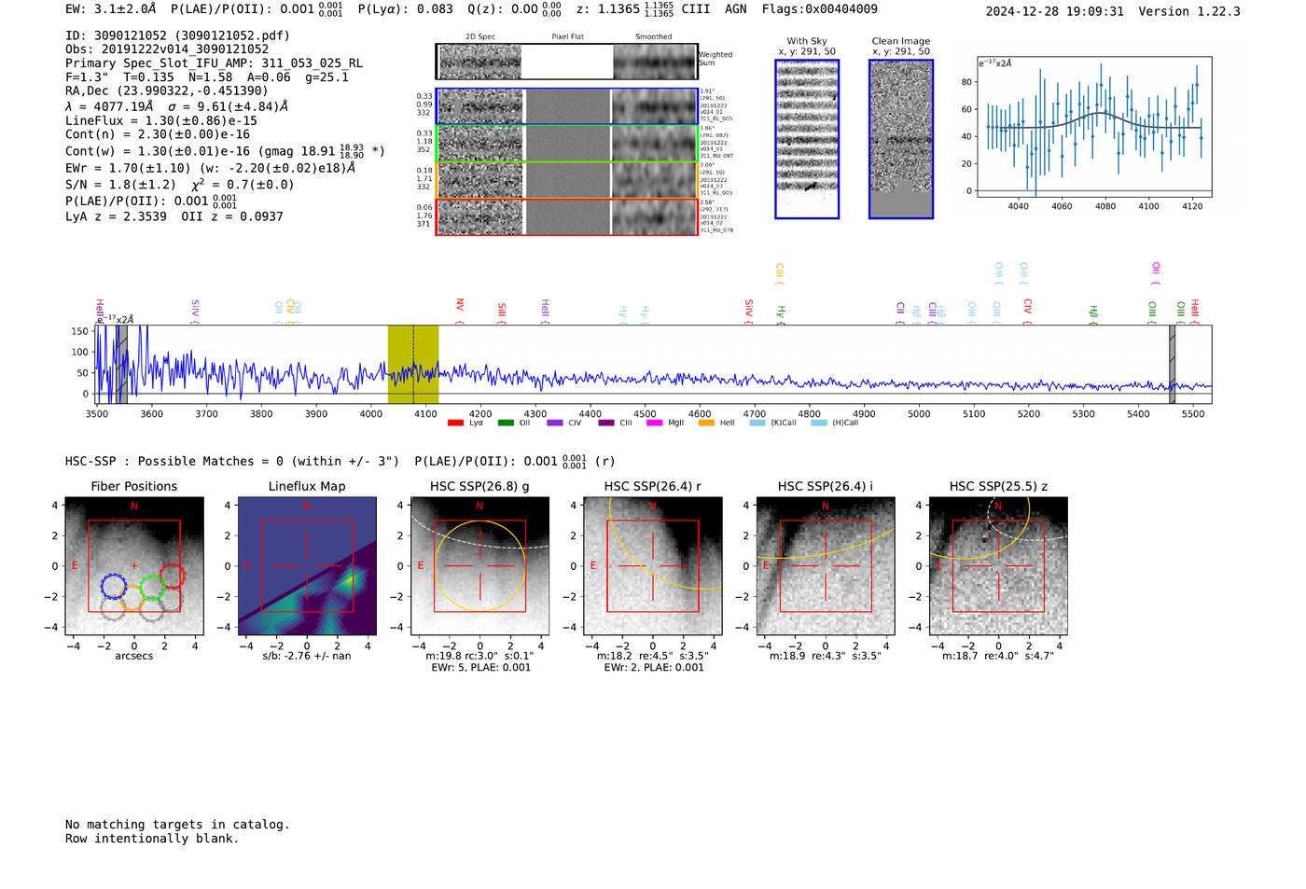1306x889 pixels.
Task: Open the HSC SSP(26.4) i image
Action: click(x=826, y=566)
